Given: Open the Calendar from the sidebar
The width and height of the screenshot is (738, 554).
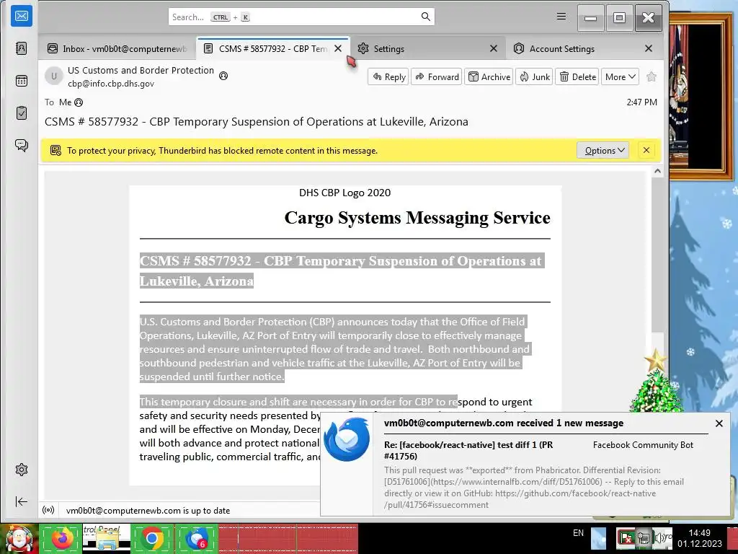Looking at the screenshot, I should coord(21,81).
